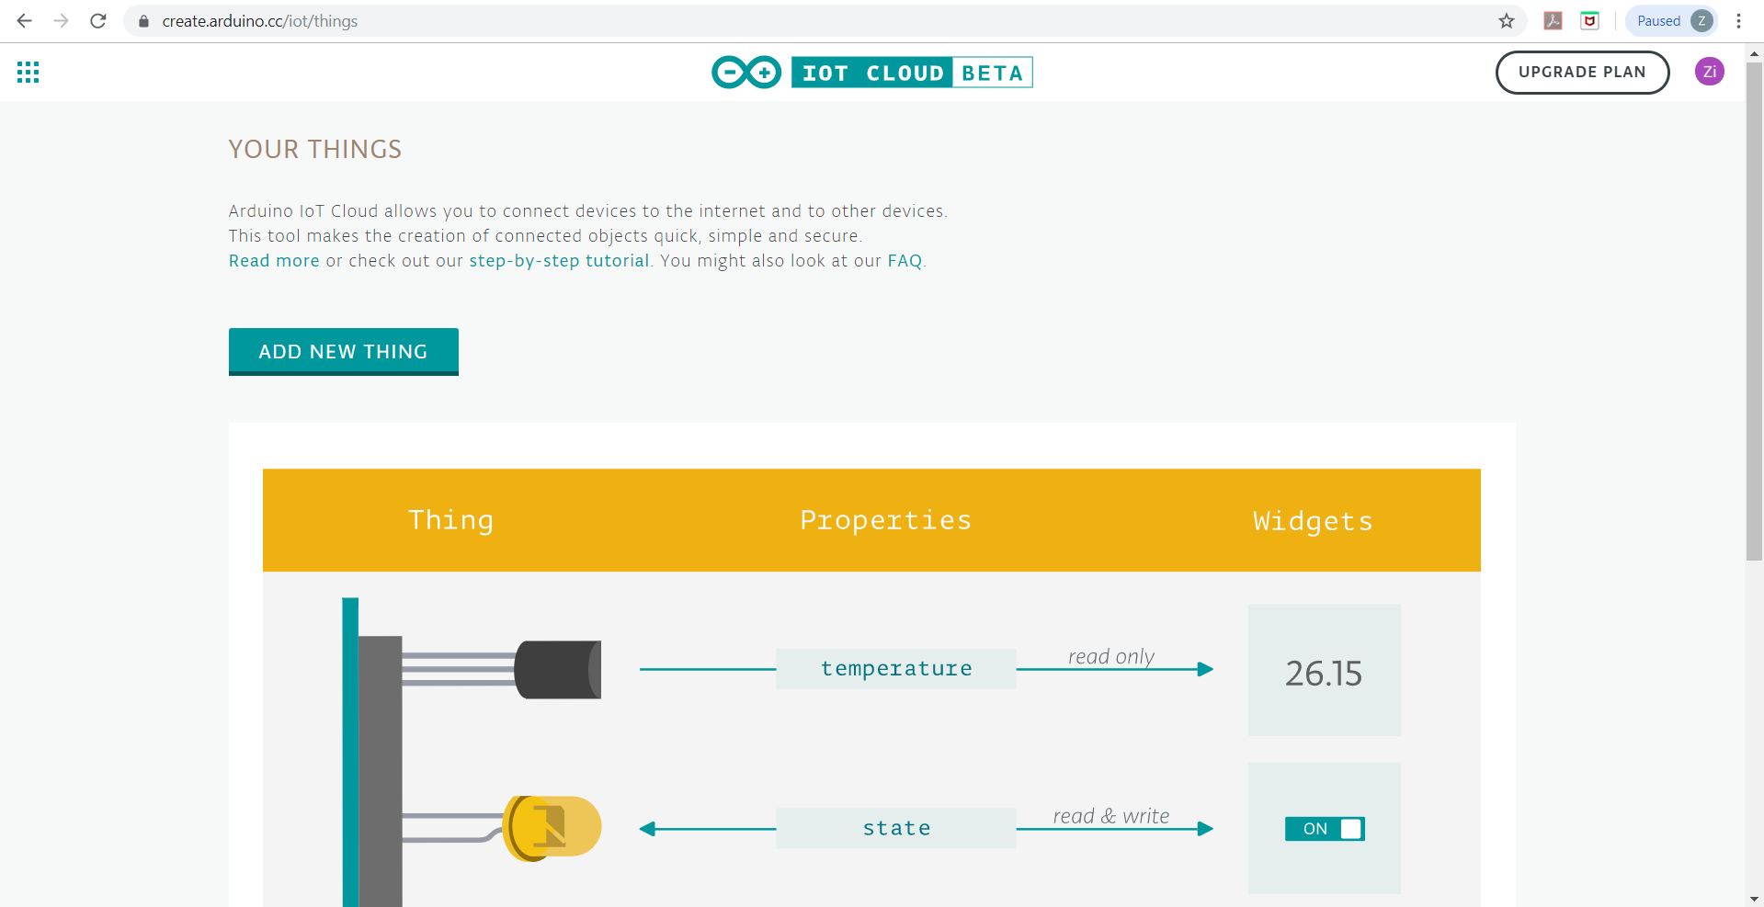View site security lock info
This screenshot has width=1764, height=907.
point(143,20)
